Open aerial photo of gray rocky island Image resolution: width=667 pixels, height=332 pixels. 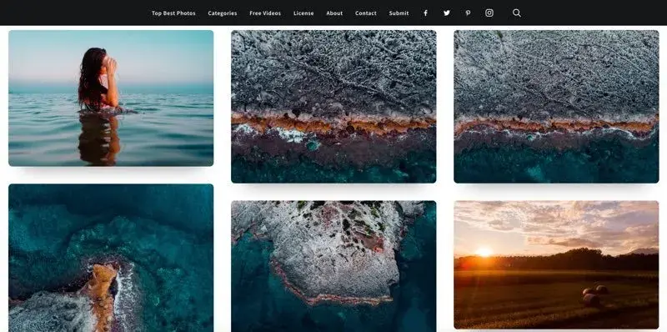coord(333,266)
